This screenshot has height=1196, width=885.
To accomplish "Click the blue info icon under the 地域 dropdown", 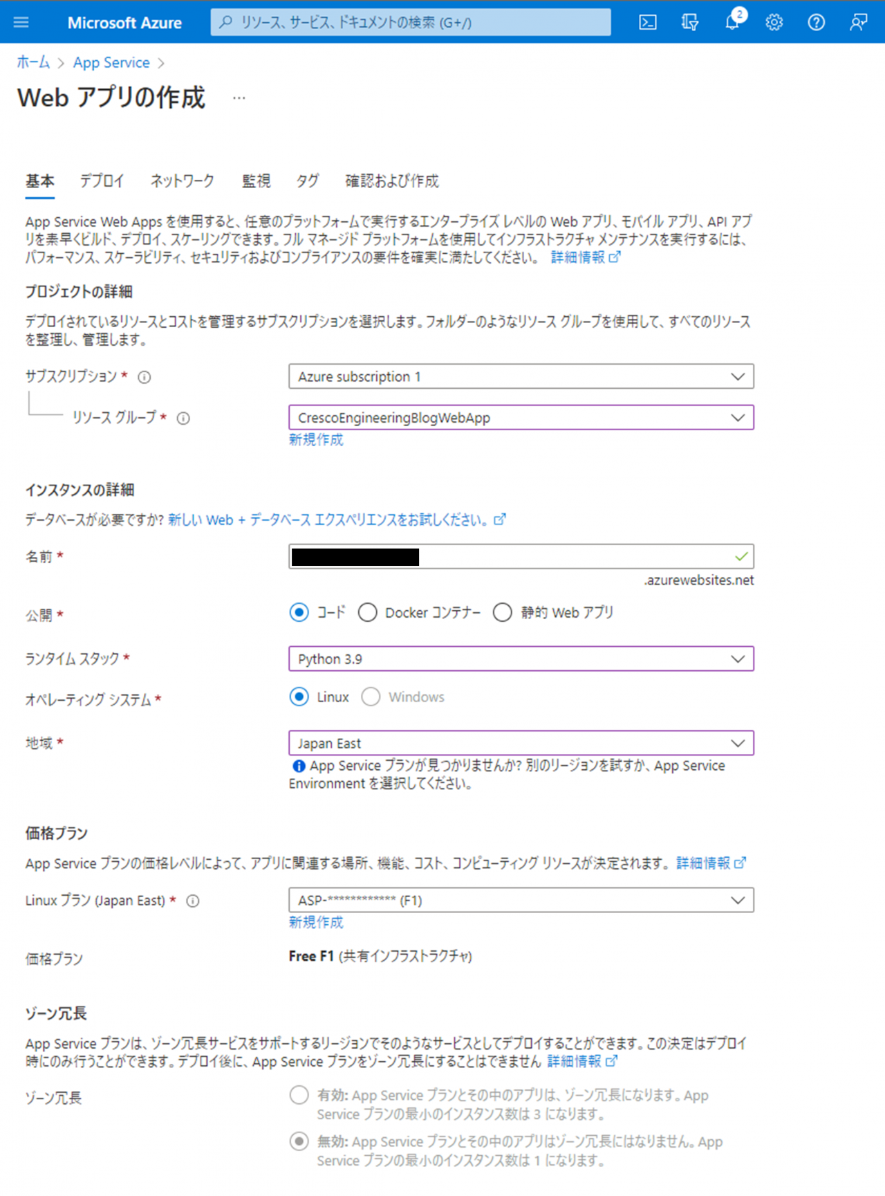I will pyautogui.click(x=299, y=766).
